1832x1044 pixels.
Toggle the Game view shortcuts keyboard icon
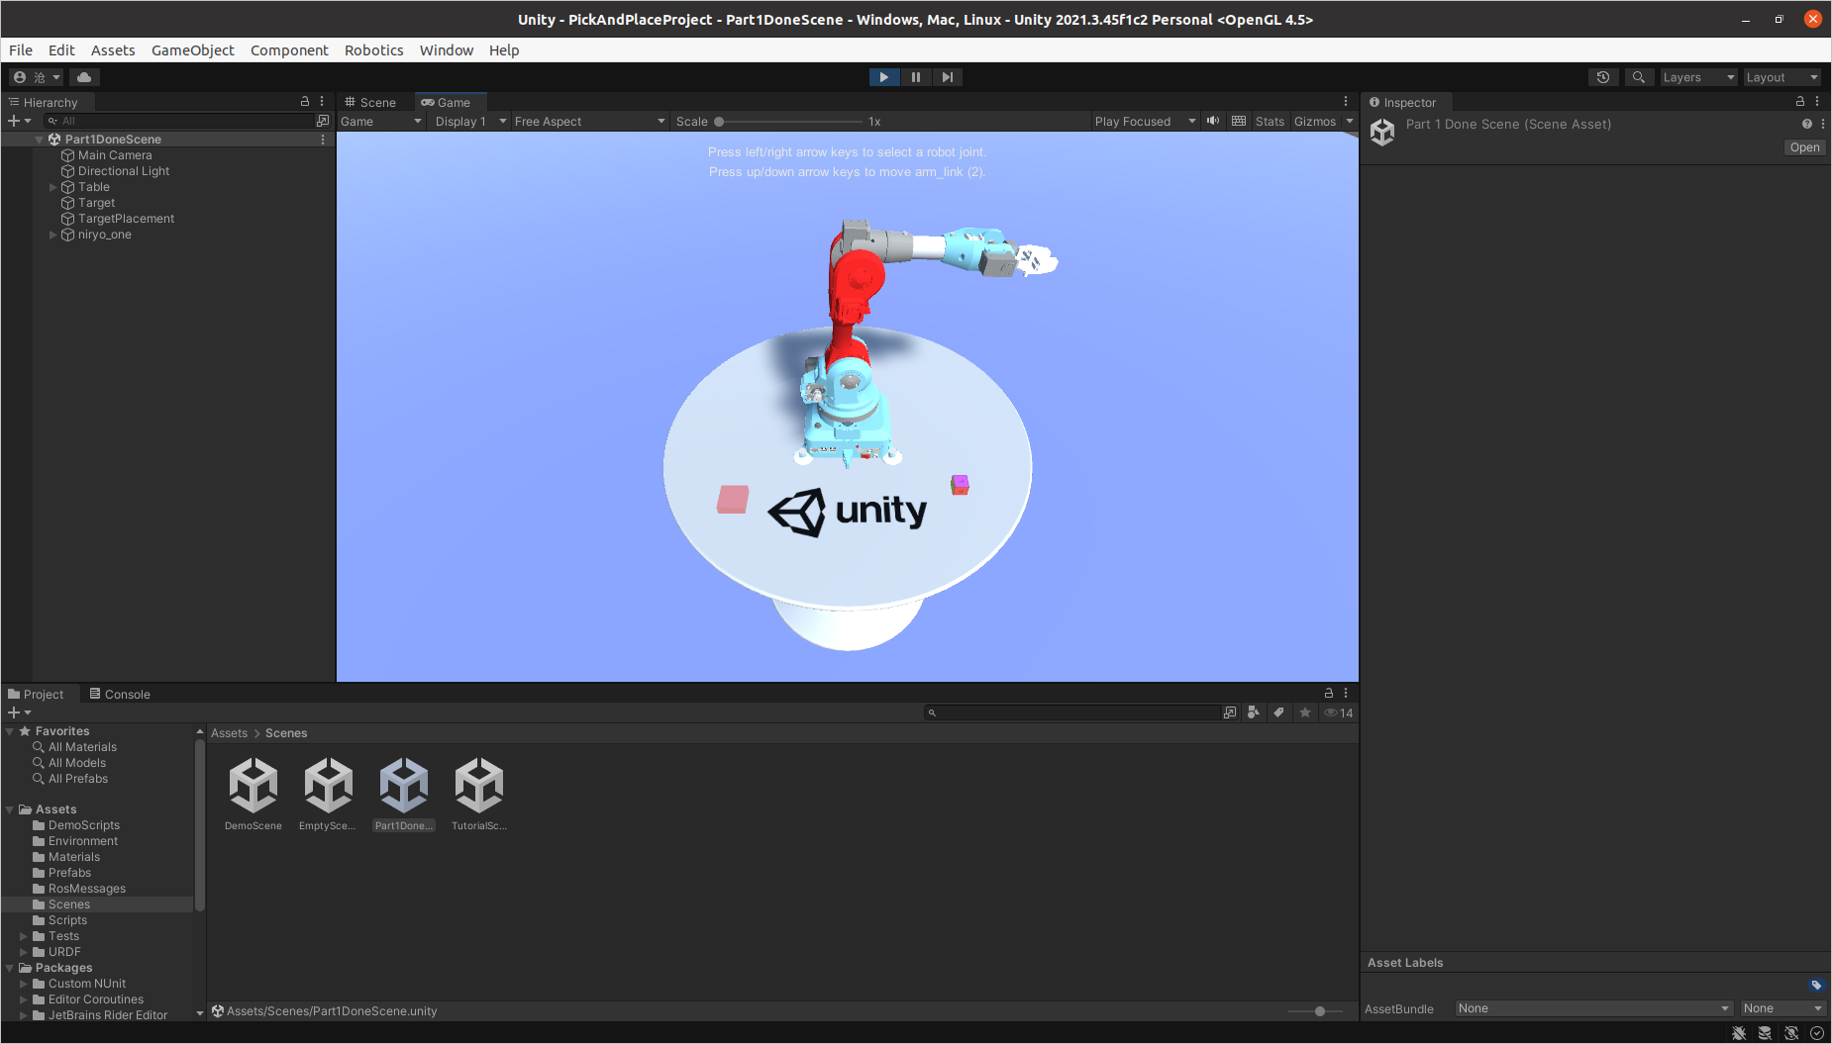(1239, 121)
